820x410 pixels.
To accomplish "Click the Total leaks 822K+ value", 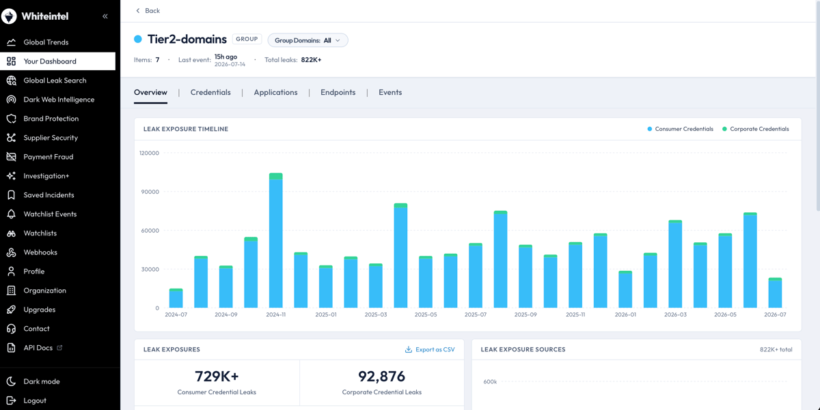I will click(x=311, y=60).
